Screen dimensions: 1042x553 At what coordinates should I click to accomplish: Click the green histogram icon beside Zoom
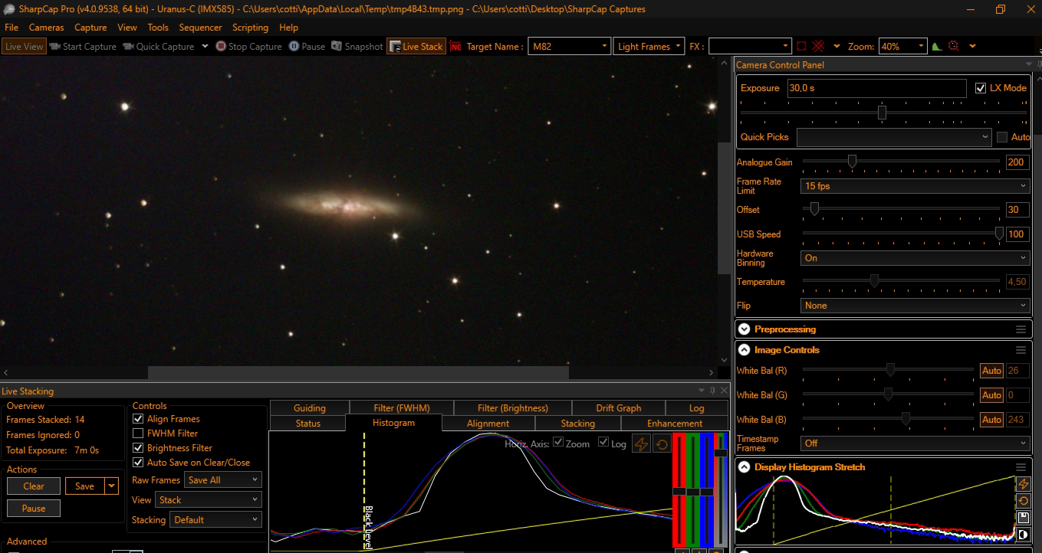[x=937, y=47]
